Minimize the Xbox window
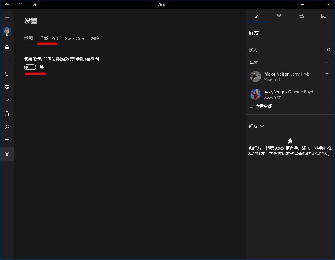335x260 pixels. 303,4
